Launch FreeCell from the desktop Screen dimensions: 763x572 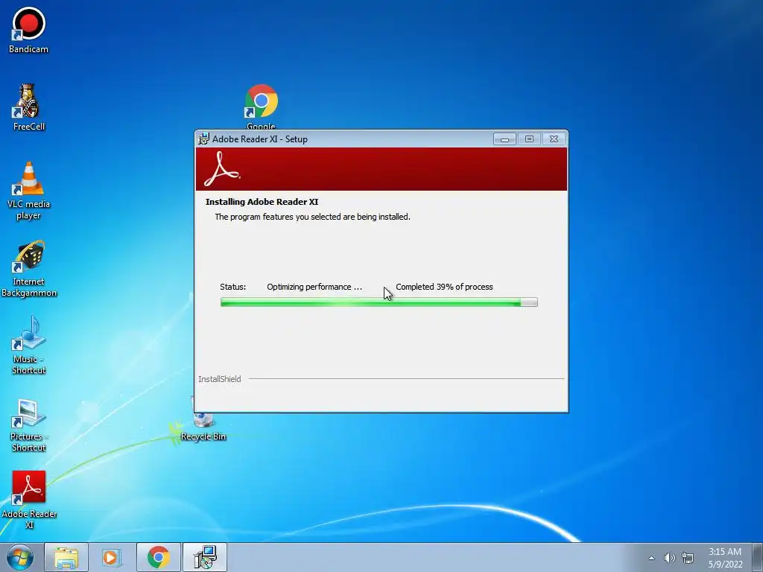pos(29,107)
